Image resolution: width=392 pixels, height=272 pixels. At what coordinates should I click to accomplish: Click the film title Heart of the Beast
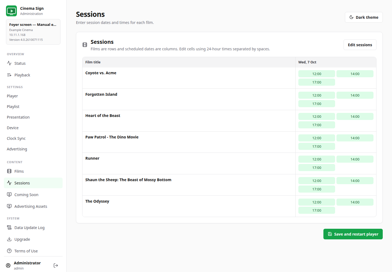pyautogui.click(x=103, y=116)
